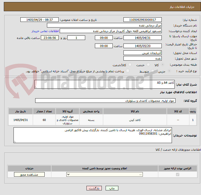The height and width of the screenshot is (195, 201).
Task: Click the goods group cell in table row
Action: 68,120
